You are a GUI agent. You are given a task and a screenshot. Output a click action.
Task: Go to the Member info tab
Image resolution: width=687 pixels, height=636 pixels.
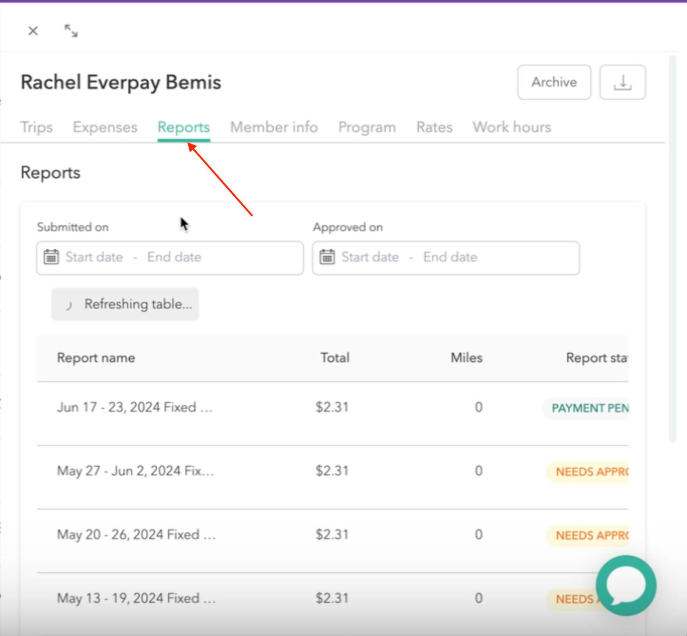tap(274, 127)
